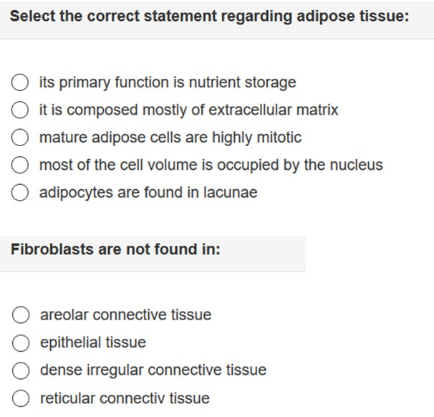Select radio for 'adipocytes are found in lacunae'
434x417 pixels.
[21, 193]
